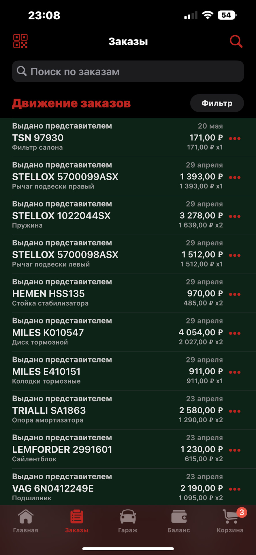256x555 pixels.
Task: Tap the Движение заказов heading
Action: (x=71, y=103)
